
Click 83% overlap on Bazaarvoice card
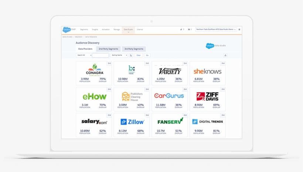coord(140,79)
